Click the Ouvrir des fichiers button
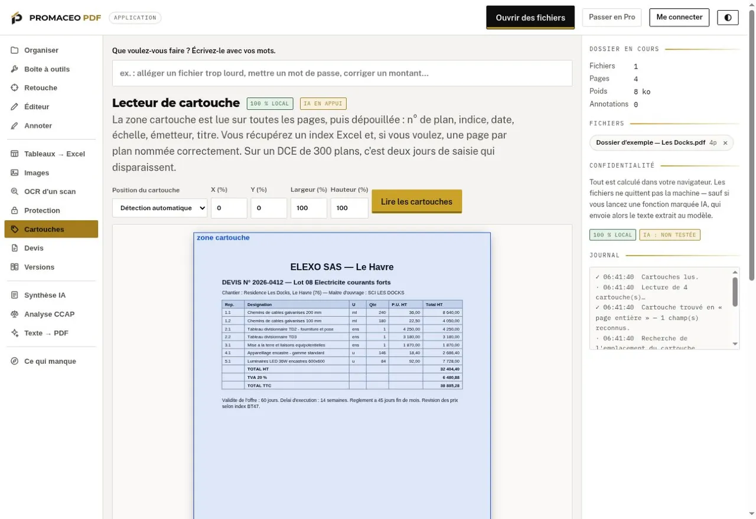 [530, 18]
